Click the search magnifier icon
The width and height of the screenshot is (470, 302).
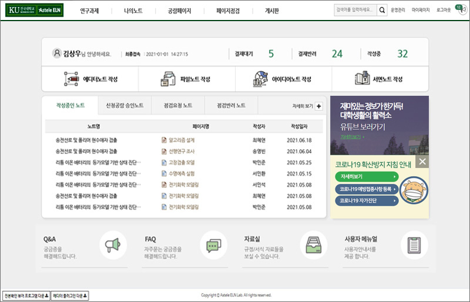point(382,10)
